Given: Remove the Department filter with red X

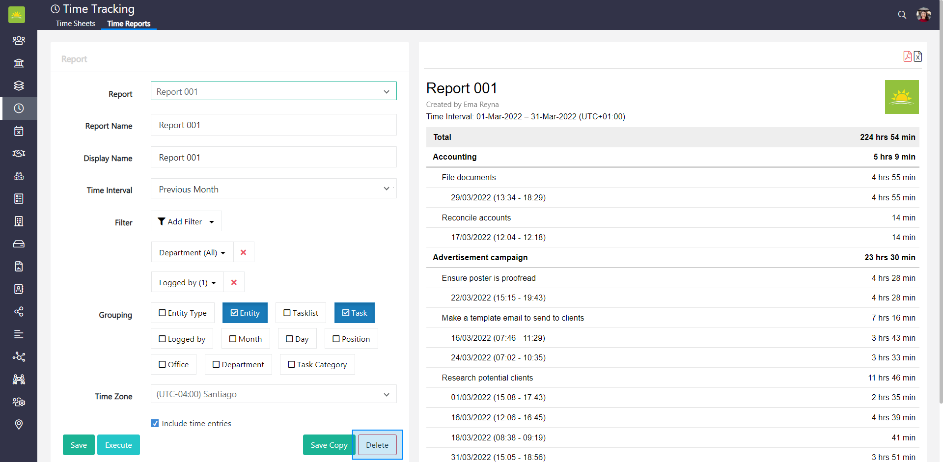Looking at the screenshot, I should (x=243, y=252).
